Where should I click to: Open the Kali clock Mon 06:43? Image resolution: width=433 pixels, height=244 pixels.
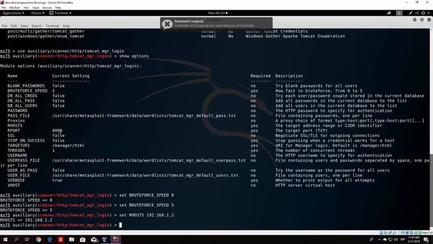[x=218, y=13]
